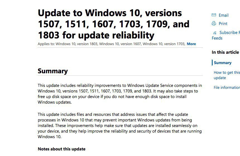
Task: Select the Summary section heading
Action: point(53,71)
